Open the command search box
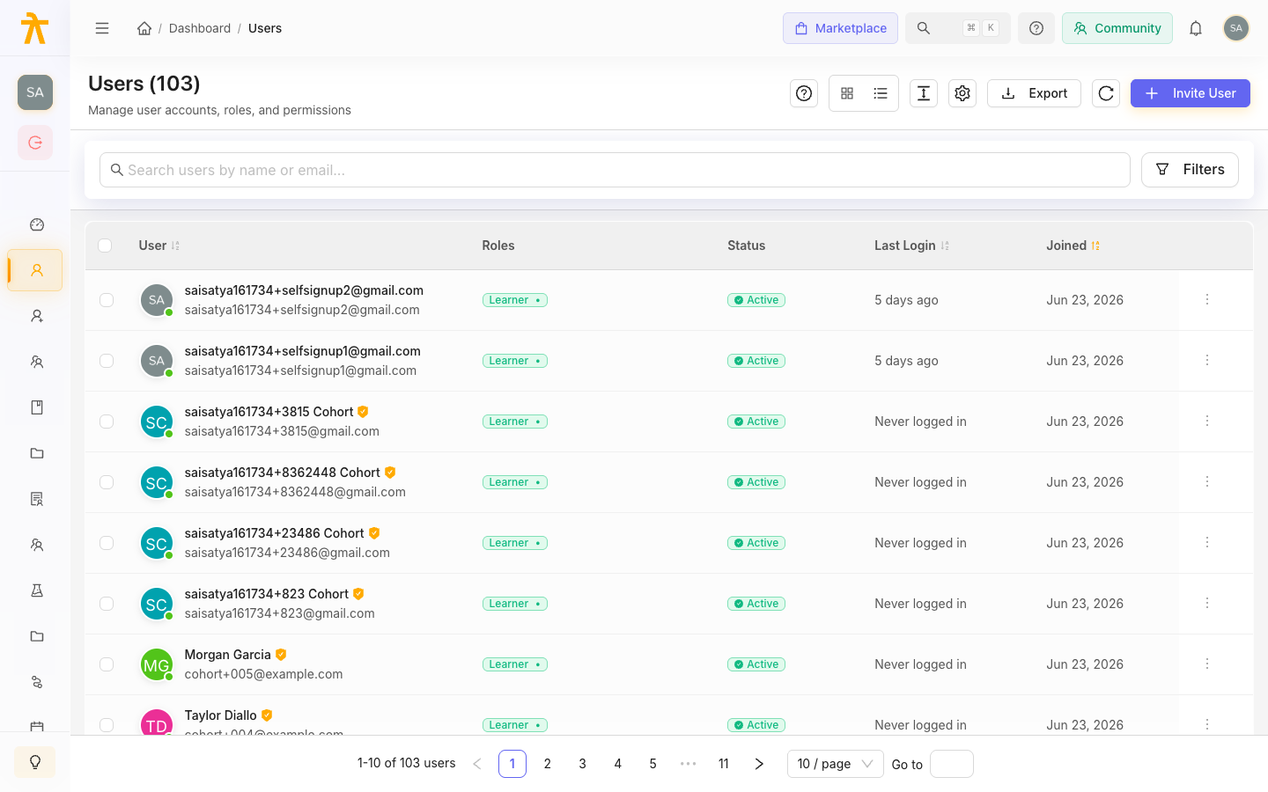 pos(958,28)
